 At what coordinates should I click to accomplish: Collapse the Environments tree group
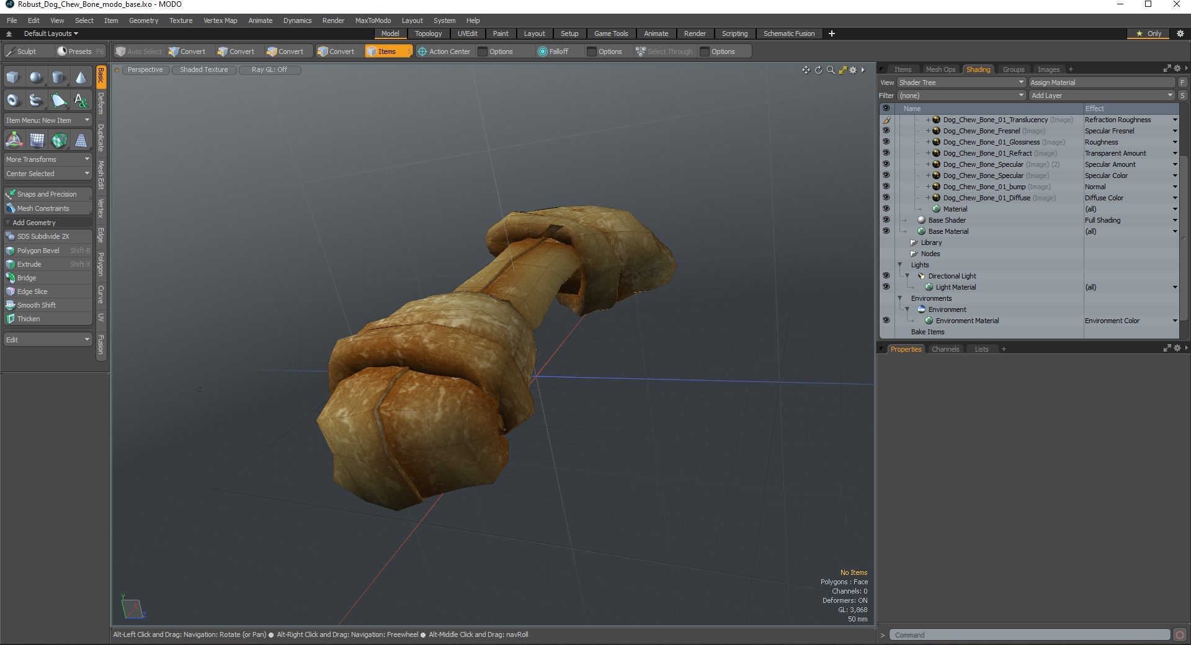pyautogui.click(x=900, y=298)
